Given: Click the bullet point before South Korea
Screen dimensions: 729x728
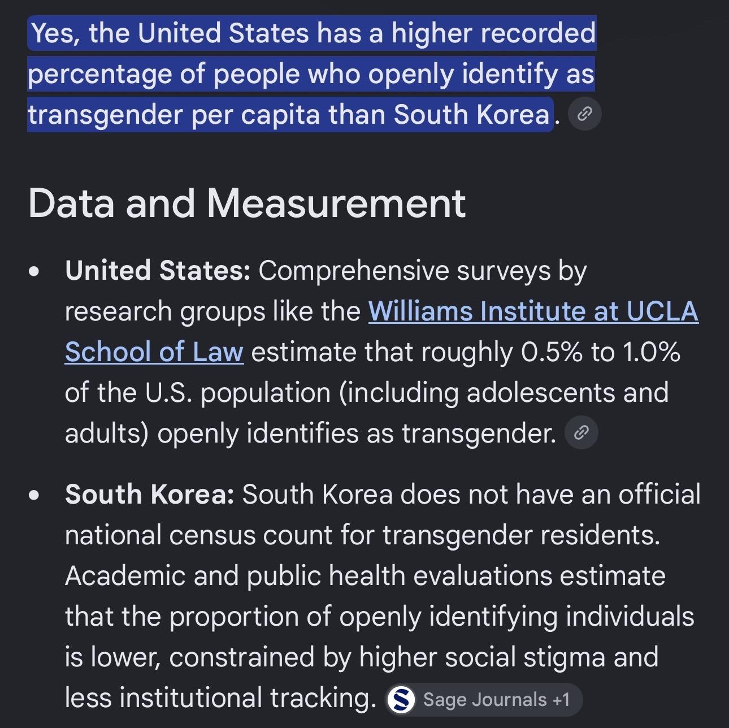Looking at the screenshot, I should 34,496.
